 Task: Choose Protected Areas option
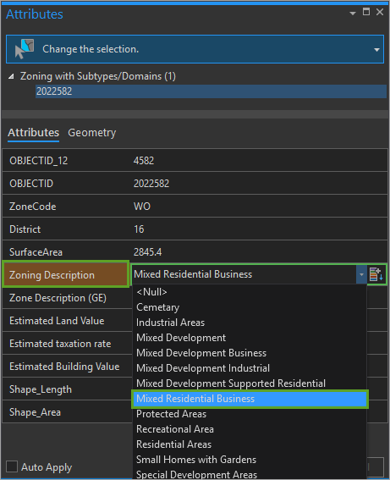(250, 414)
